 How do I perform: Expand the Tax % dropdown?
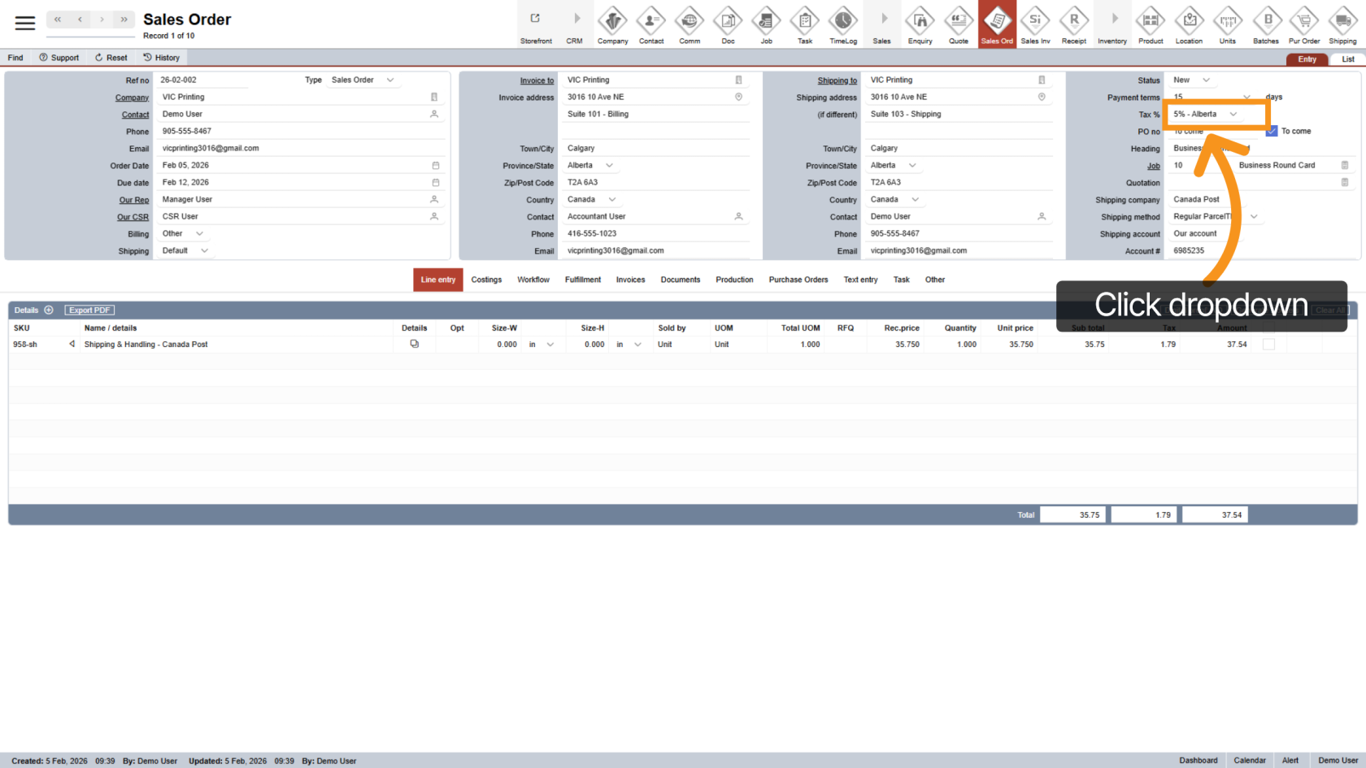pyautogui.click(x=1233, y=115)
